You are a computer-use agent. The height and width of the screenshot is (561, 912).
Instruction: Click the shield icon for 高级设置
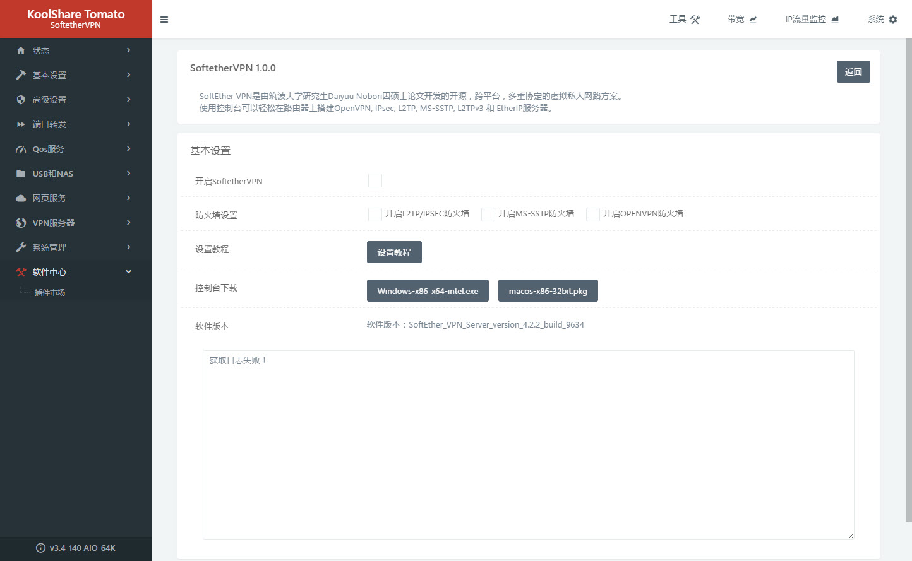point(21,100)
